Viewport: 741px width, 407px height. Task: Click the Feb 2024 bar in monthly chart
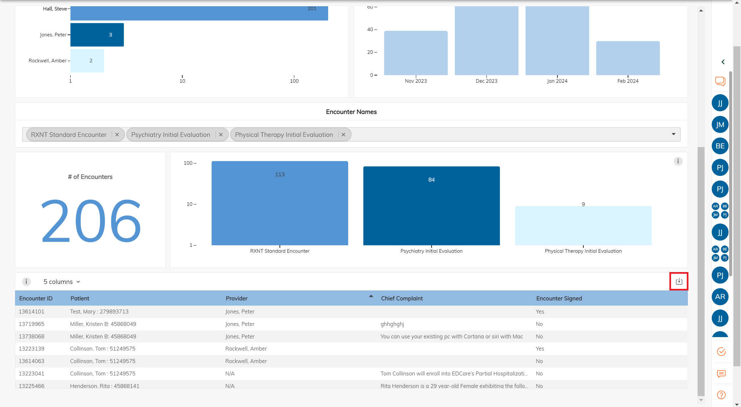(x=628, y=58)
